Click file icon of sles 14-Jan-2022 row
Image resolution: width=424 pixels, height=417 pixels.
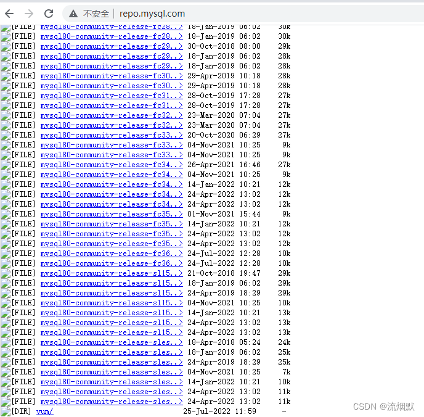[6, 382]
